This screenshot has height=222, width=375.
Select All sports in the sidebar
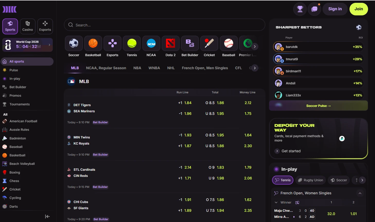[x=27, y=62]
